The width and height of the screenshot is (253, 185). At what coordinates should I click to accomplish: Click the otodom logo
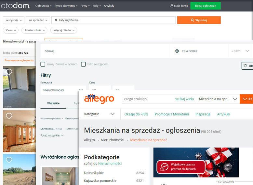(x=16, y=6)
